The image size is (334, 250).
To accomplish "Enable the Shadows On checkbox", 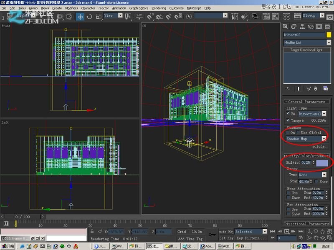I will pos(288,132).
